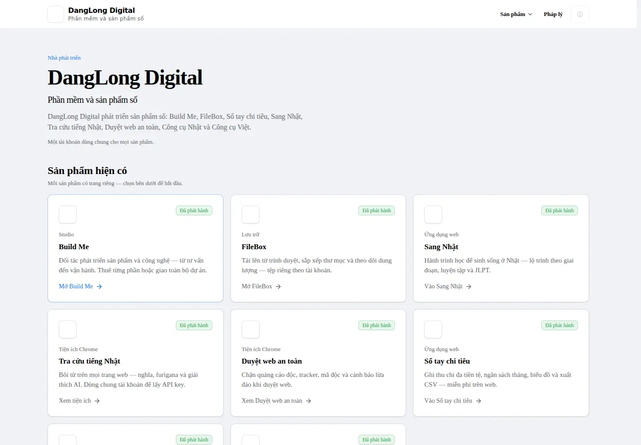The image size is (641, 445).
Task: Click the Nhà phát triển breadcrumb link
Action: (64, 58)
